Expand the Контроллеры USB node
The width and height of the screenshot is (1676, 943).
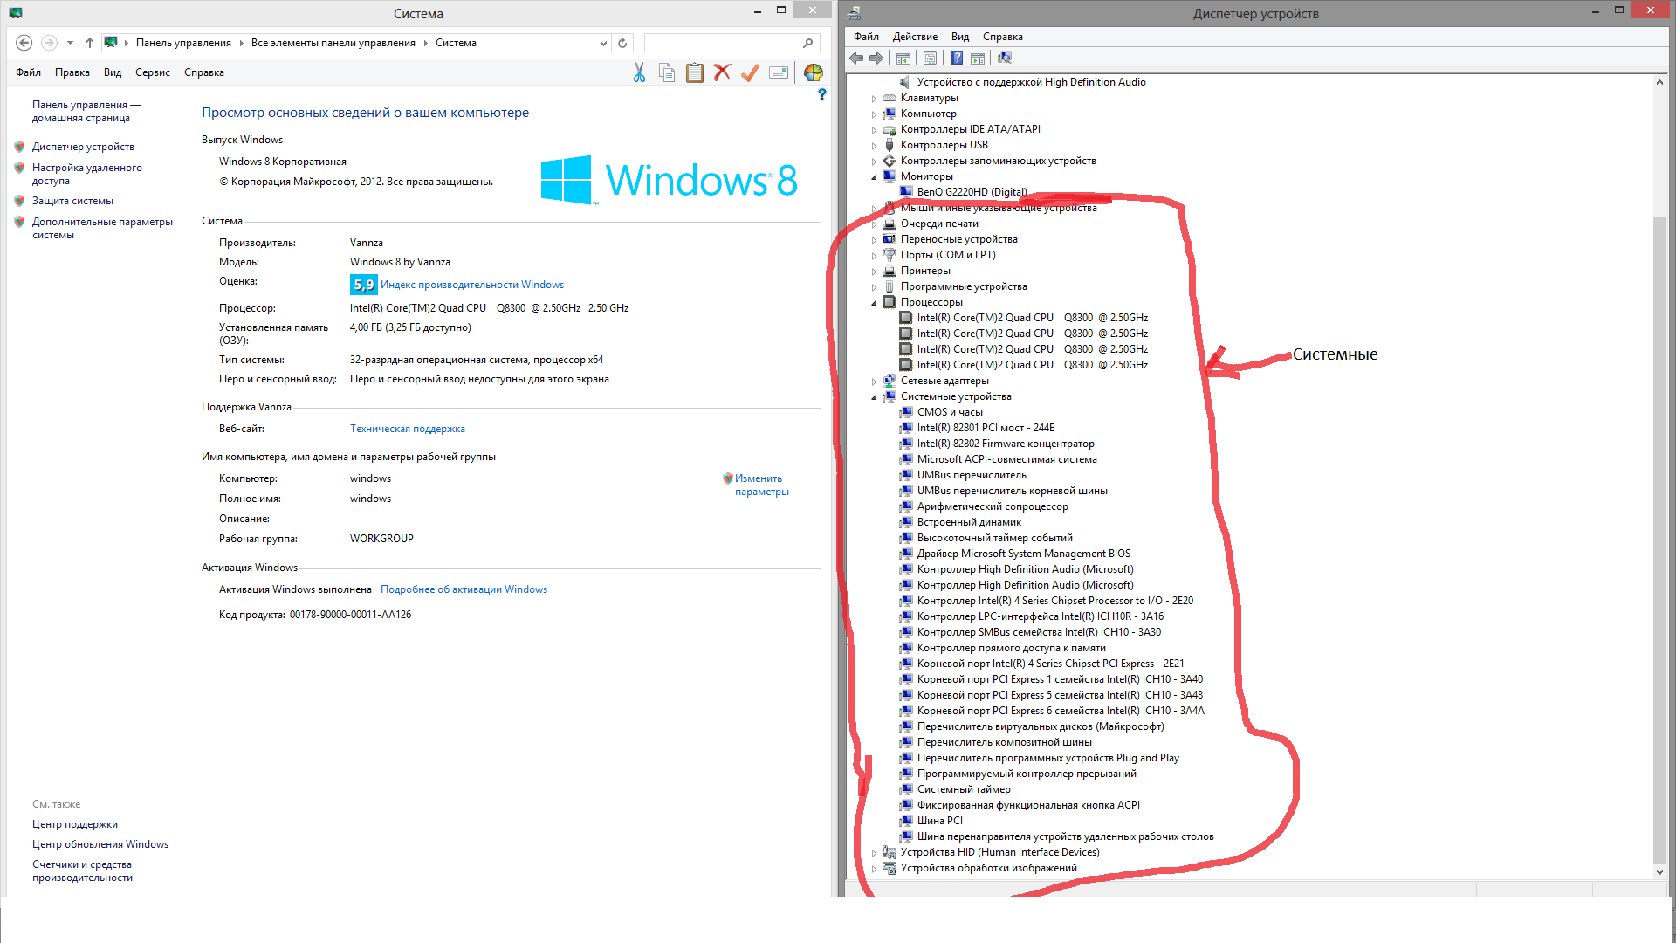(x=874, y=146)
